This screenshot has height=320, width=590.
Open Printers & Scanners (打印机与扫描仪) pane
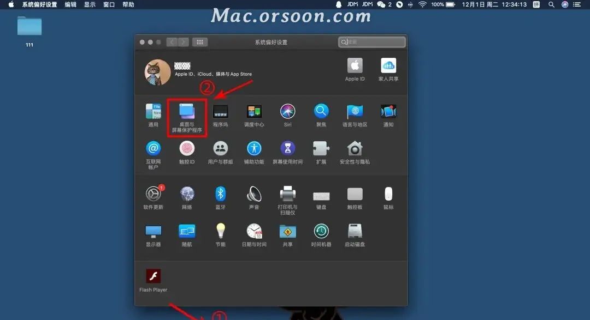[x=287, y=194]
